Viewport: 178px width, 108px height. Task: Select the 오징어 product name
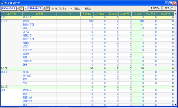(x=26, y=54)
